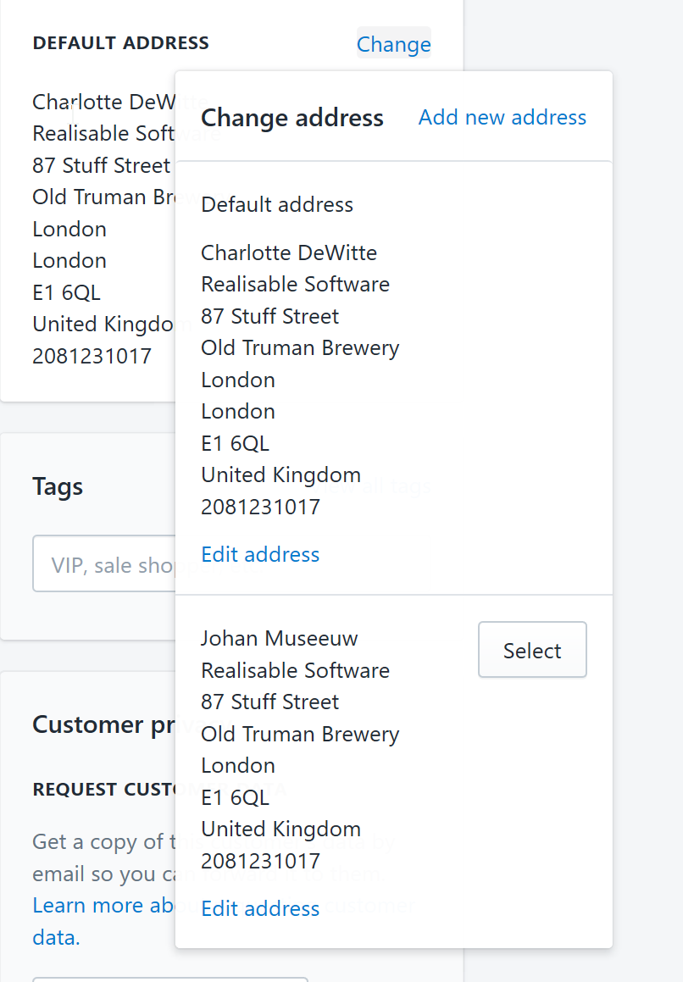The width and height of the screenshot is (683, 982).
Task: Click Old Truman Brewery in Johan Museeuw's address
Action: 300,734
